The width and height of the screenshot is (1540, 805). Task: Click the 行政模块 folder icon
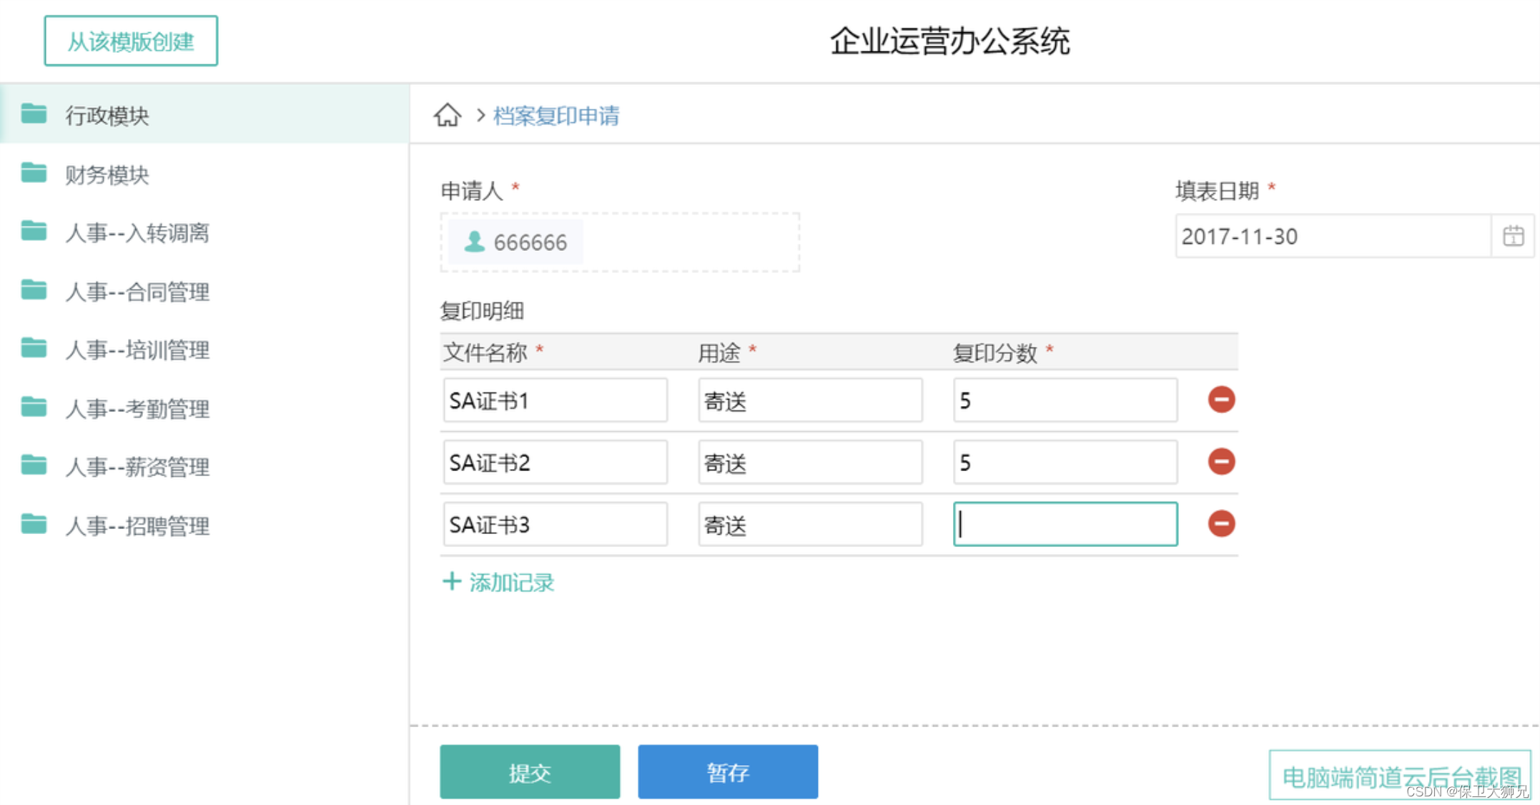pyautogui.click(x=34, y=114)
